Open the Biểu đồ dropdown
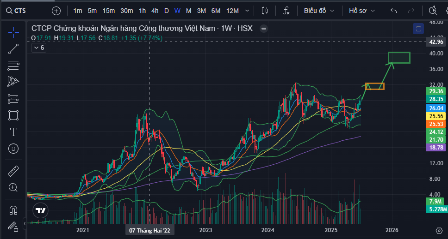Screen dimensions: 448x239 [318, 11]
